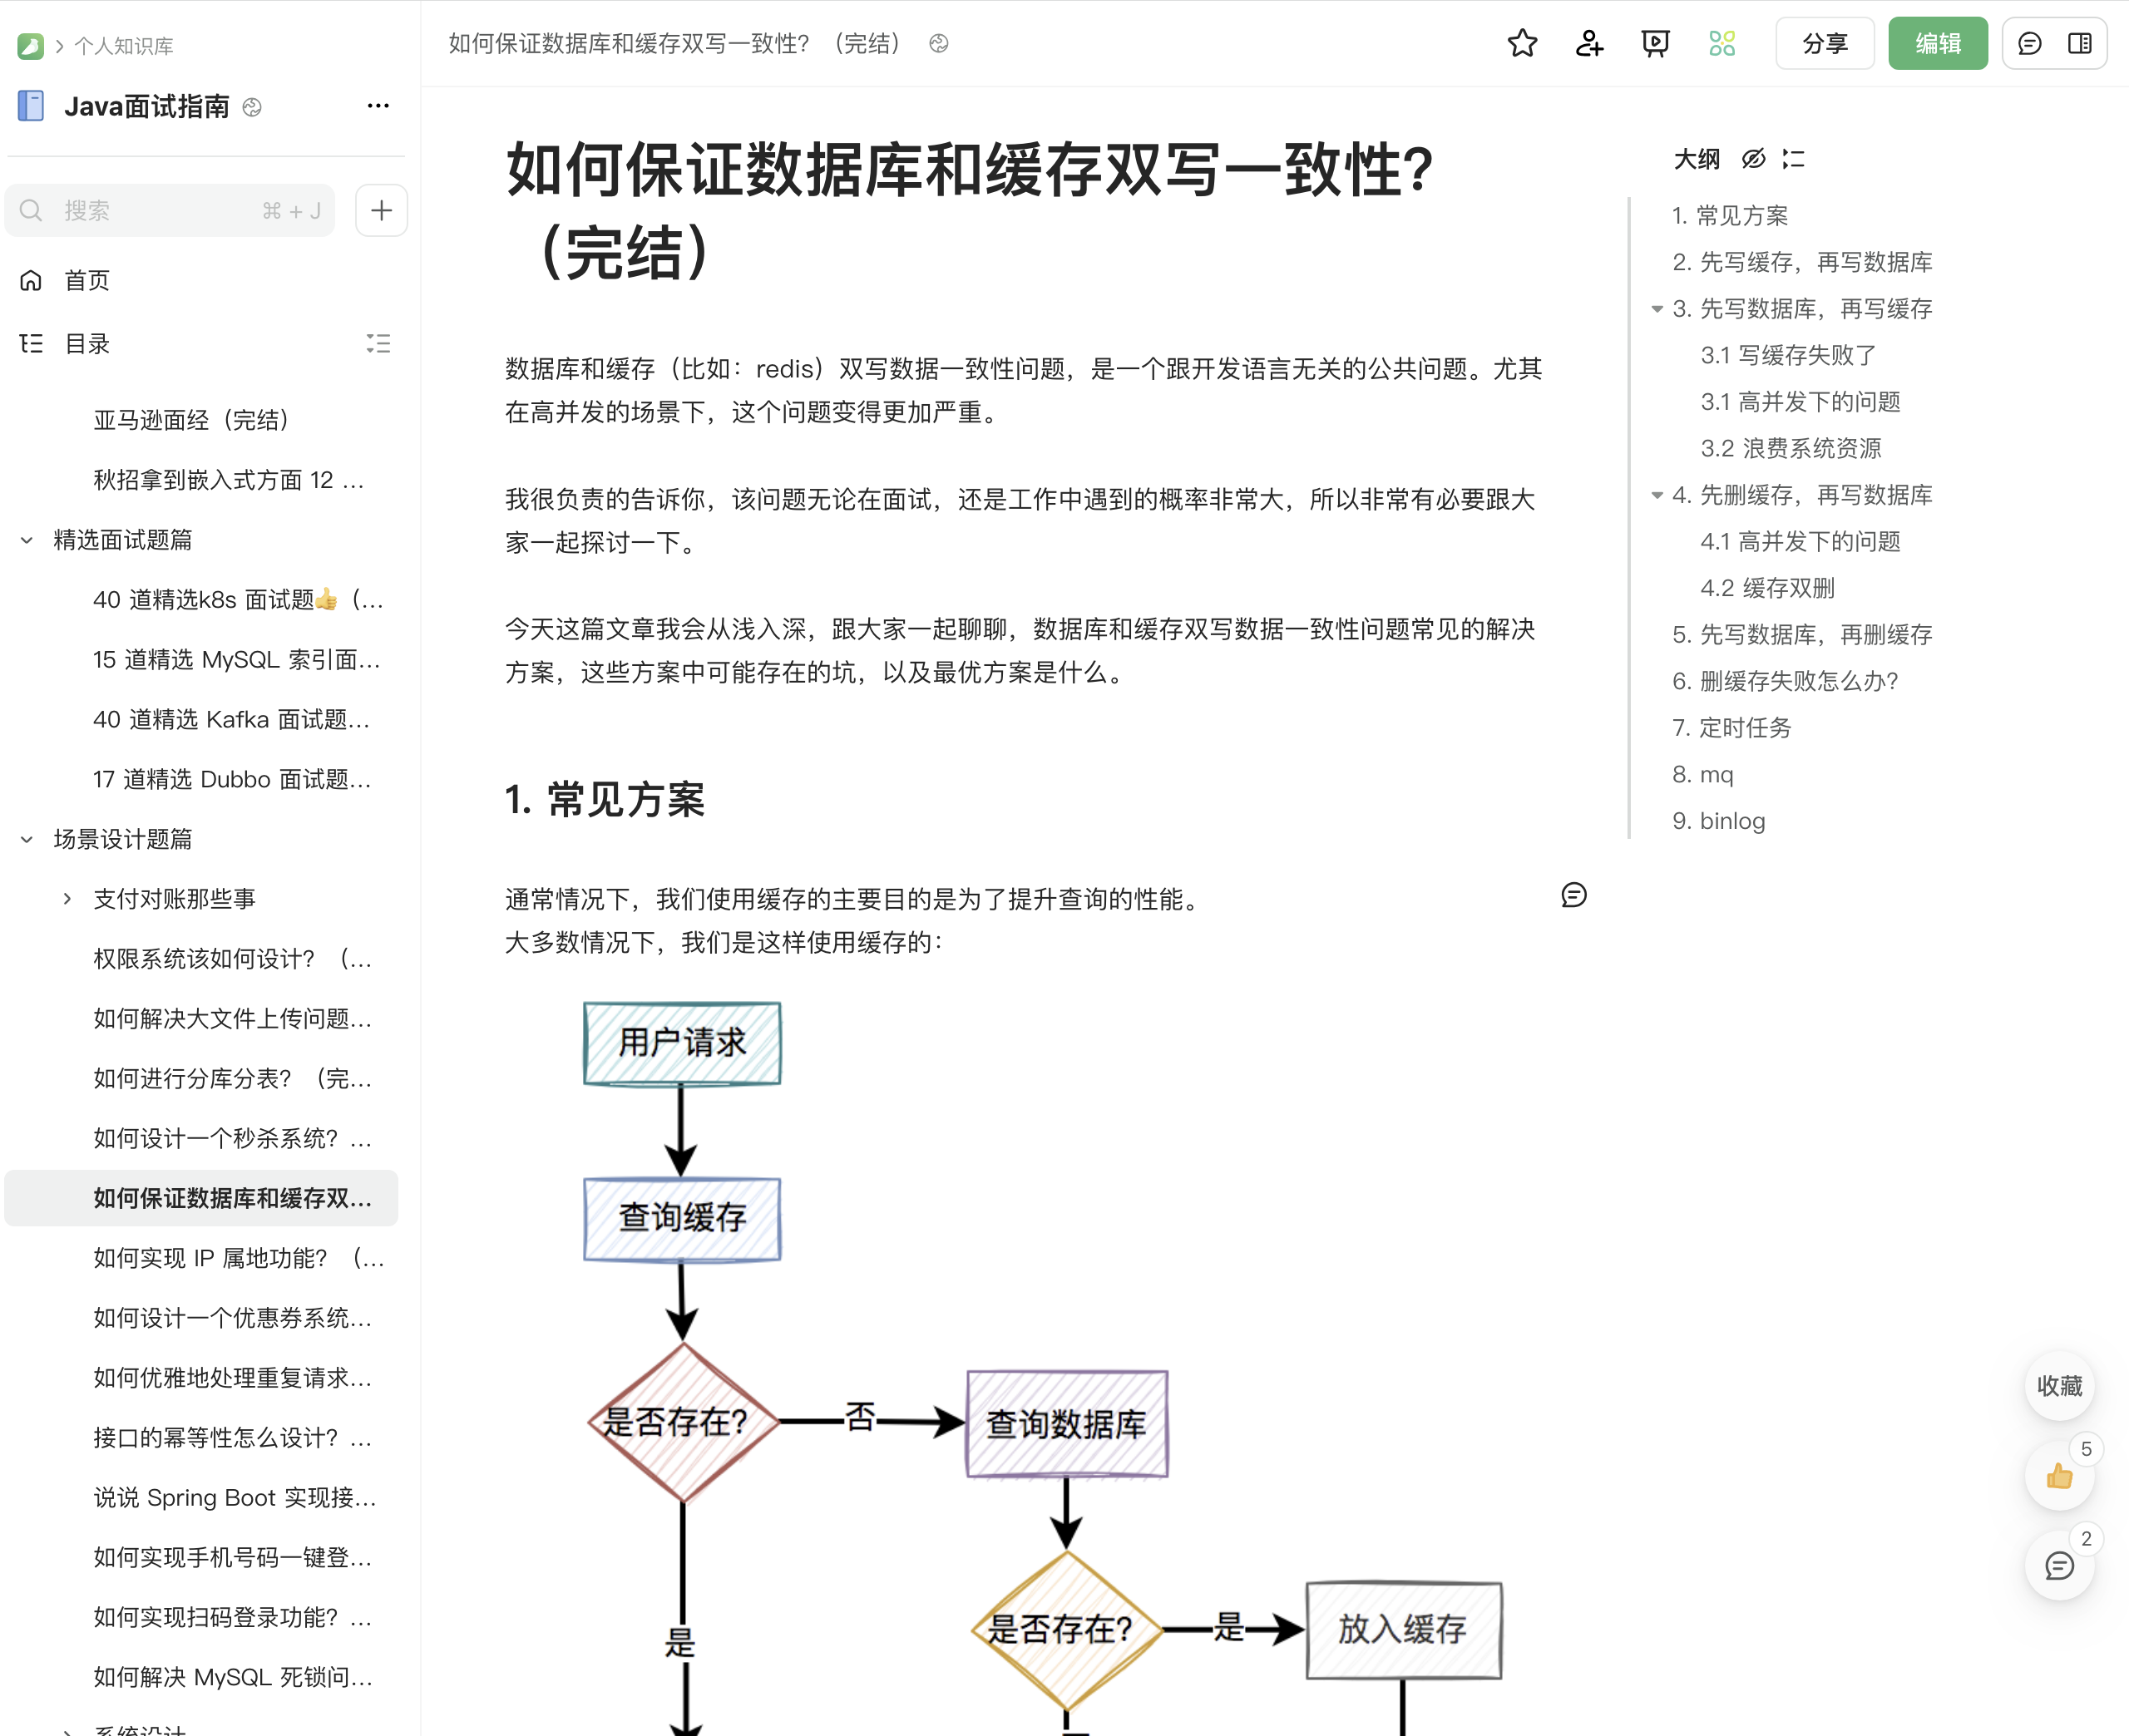Toggle the outline numbered list view
The width and height of the screenshot is (2129, 1736).
click(1793, 159)
